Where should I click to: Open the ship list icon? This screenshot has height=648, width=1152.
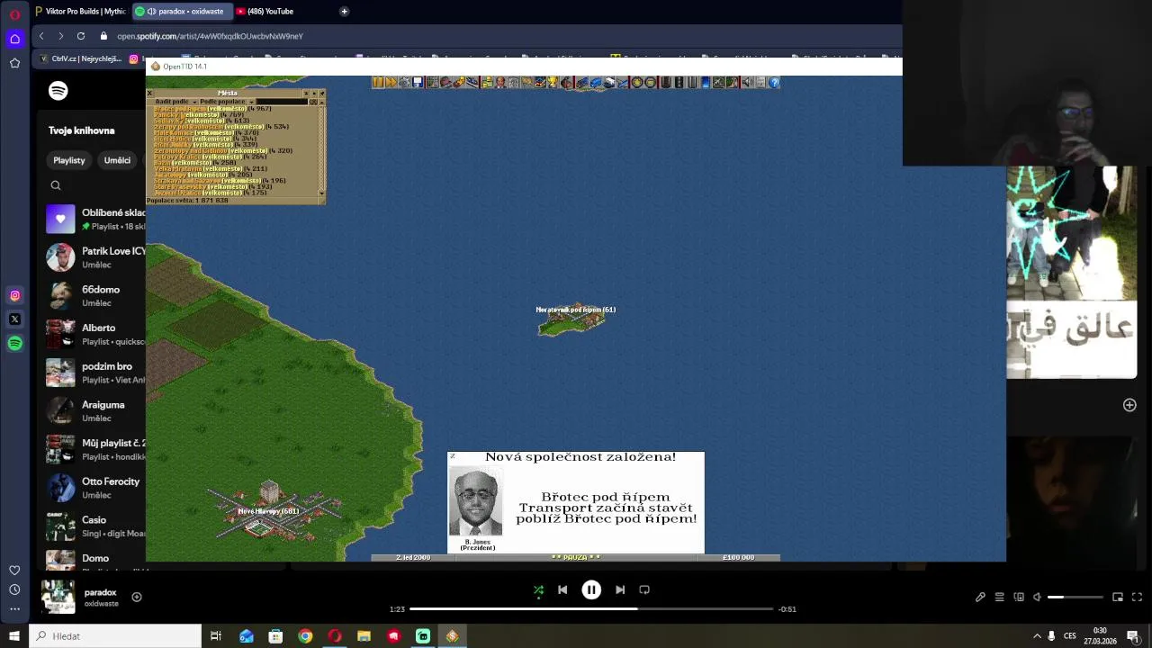click(x=609, y=82)
